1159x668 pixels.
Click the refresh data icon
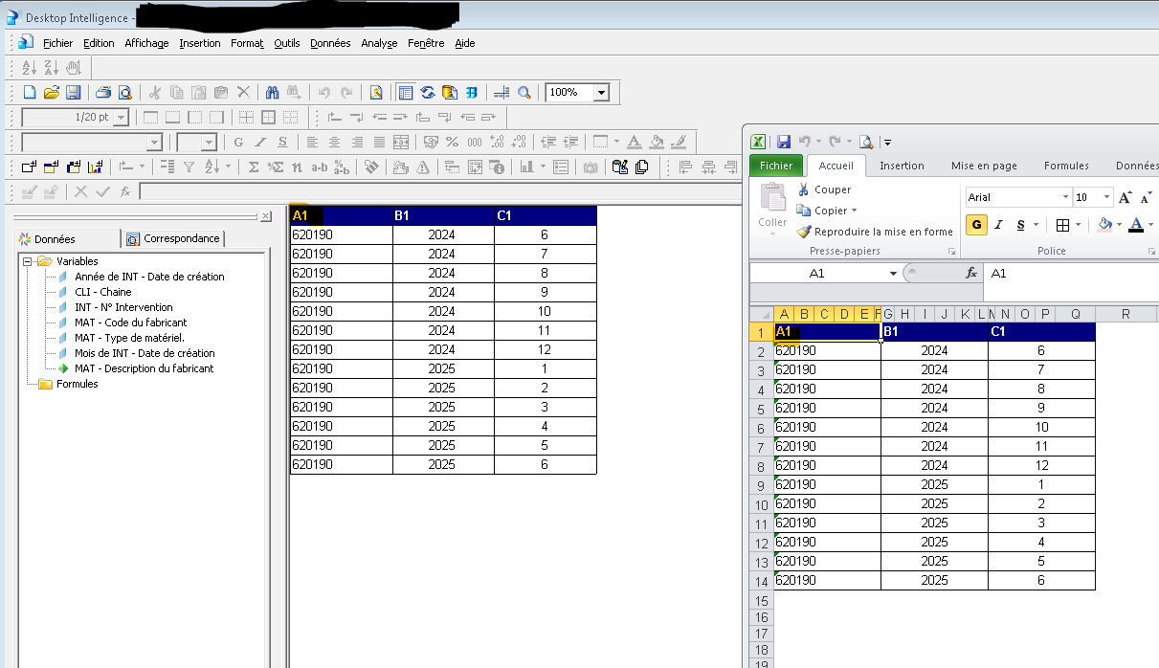point(428,93)
